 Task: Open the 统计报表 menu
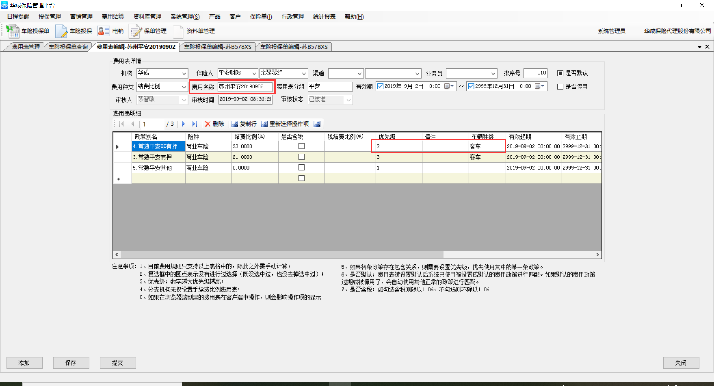324,17
